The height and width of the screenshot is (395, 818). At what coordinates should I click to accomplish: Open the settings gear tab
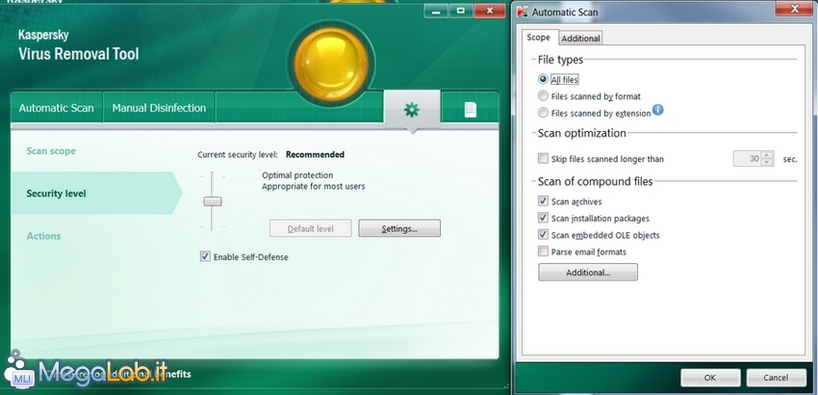(412, 109)
